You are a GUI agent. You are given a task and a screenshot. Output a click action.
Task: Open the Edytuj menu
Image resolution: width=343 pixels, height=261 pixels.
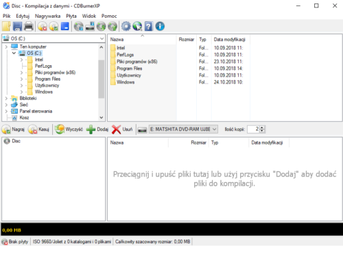(23, 16)
